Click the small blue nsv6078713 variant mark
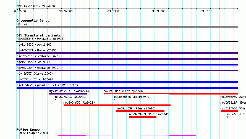 click(x=56, y=99)
